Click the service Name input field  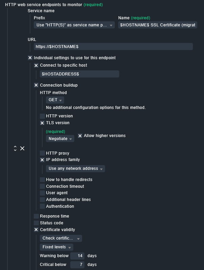pyautogui.click(x=158, y=25)
